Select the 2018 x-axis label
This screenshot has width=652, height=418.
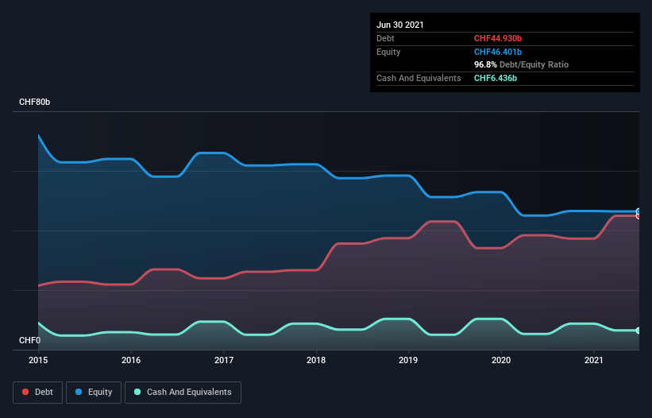[316, 360]
